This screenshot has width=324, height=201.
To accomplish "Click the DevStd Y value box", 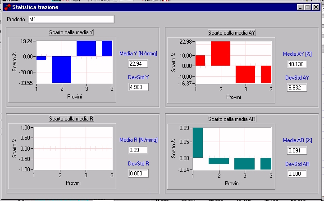I will click(138, 87).
